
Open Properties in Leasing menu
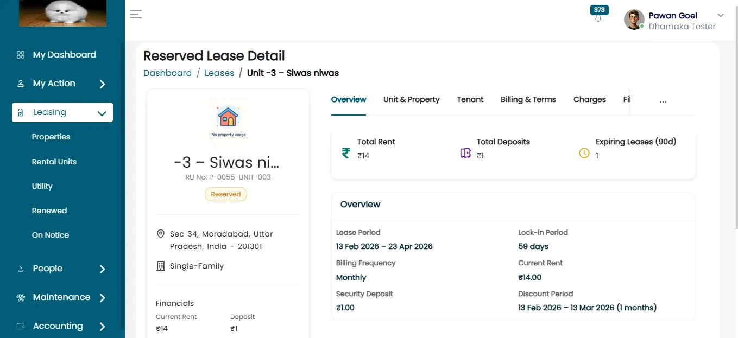tap(51, 137)
